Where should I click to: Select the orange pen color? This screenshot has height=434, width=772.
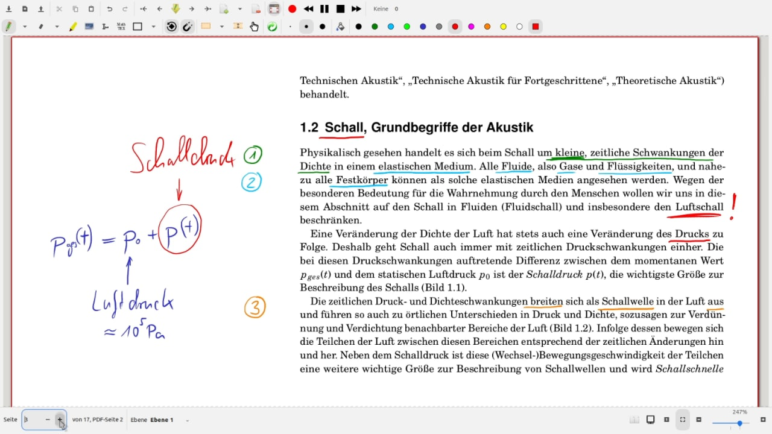click(x=487, y=27)
